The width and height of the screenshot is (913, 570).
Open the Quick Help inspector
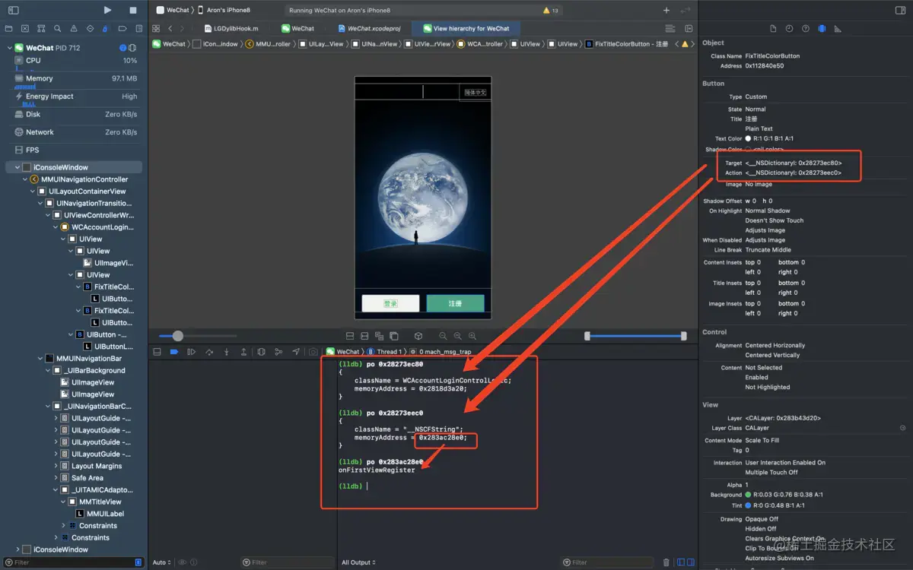tap(806, 28)
